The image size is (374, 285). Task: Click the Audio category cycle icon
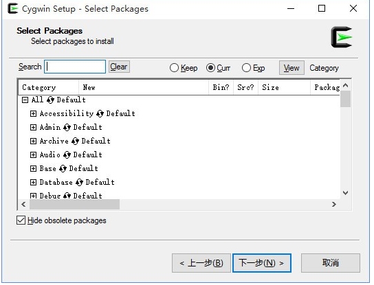pyautogui.click(x=67, y=155)
